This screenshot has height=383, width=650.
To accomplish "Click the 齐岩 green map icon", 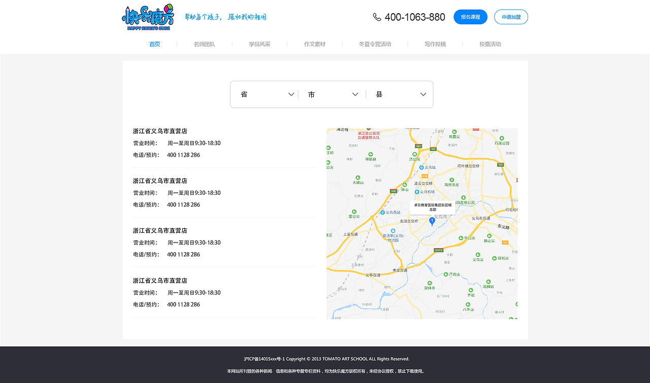I will [471, 290].
